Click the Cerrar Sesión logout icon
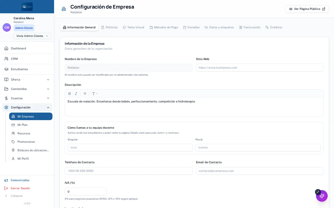The width and height of the screenshot is (334, 208). point(6,188)
